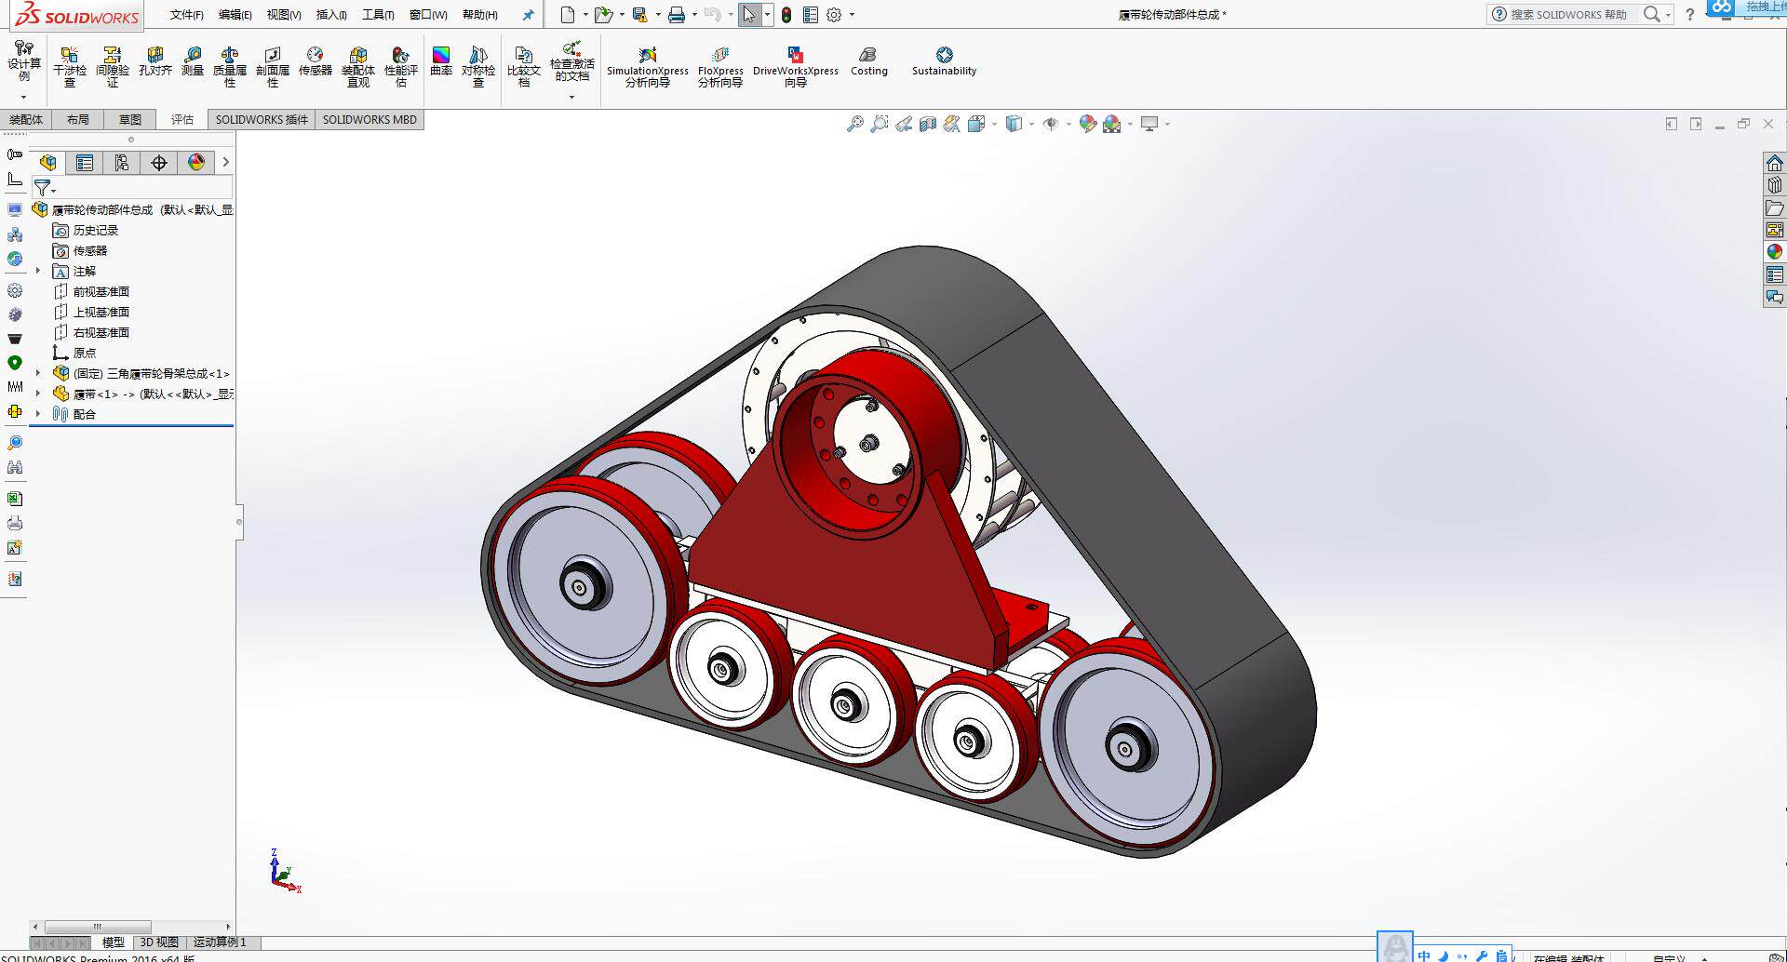Launch DriveWorksXpress wizard

point(796,66)
